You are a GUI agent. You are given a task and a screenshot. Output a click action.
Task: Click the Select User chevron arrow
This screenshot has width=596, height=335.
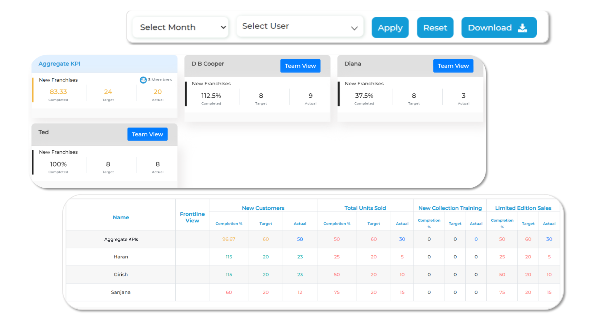pyautogui.click(x=354, y=28)
